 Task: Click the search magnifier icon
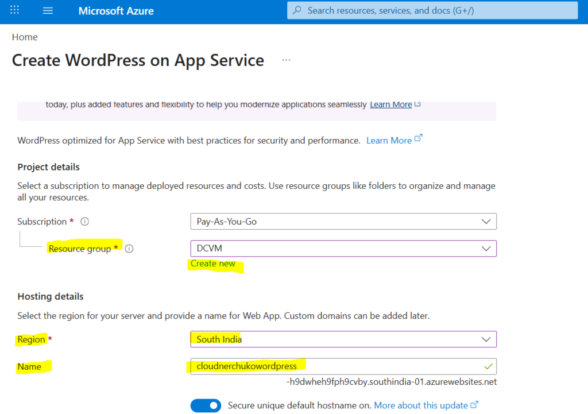click(x=297, y=10)
